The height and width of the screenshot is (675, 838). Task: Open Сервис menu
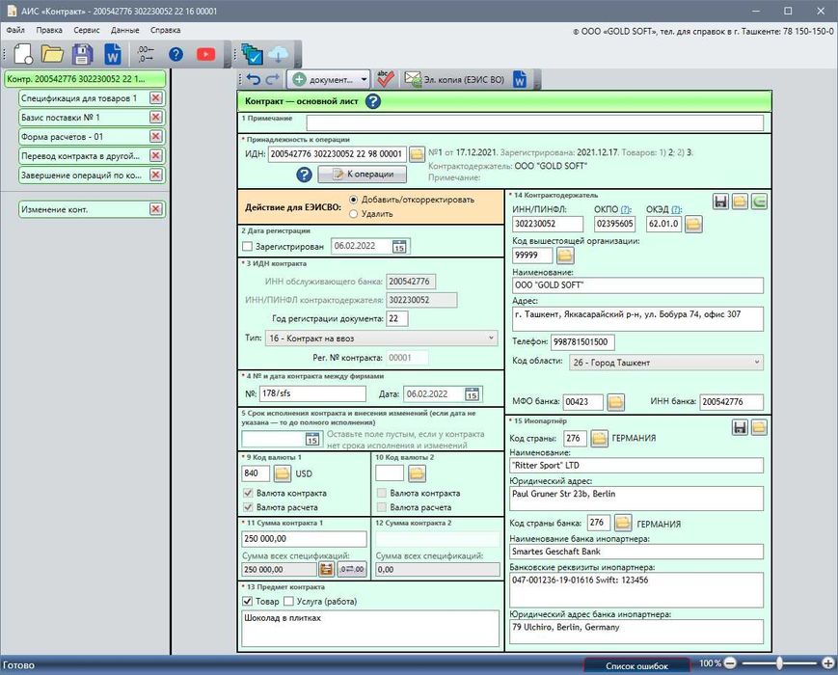coord(87,30)
